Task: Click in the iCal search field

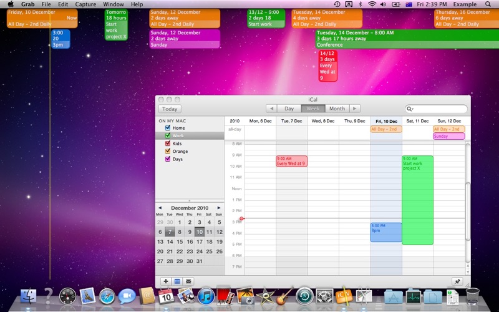Action: 436,109
